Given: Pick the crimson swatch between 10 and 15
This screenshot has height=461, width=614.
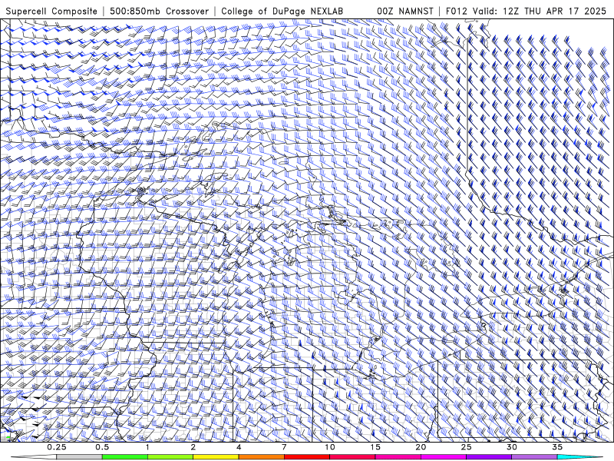Looking at the screenshot, I should 352,457.
